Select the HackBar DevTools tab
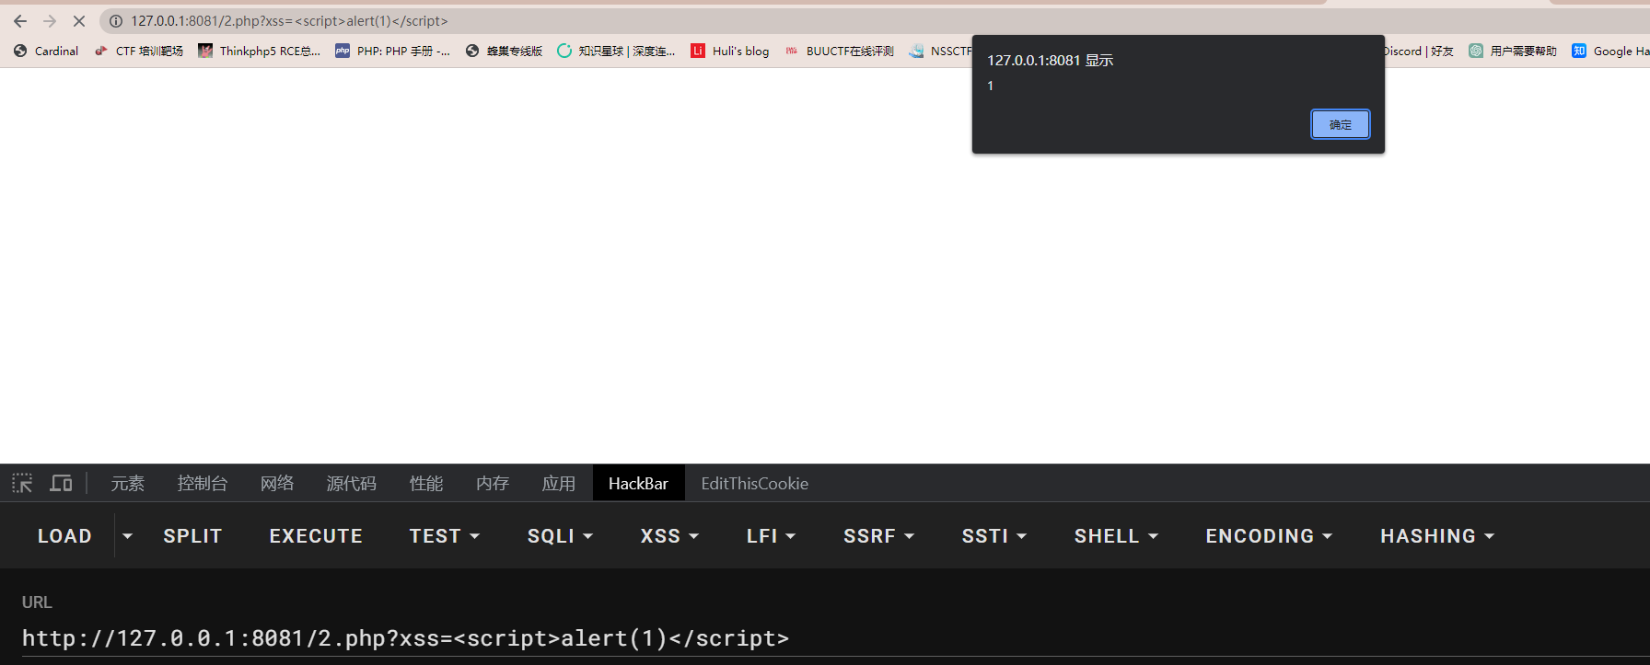1650x665 pixels. coord(639,483)
